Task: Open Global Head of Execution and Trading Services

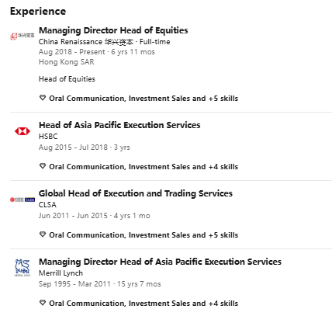Action: (136, 193)
